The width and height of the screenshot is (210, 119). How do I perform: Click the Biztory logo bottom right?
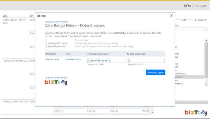click(x=196, y=112)
